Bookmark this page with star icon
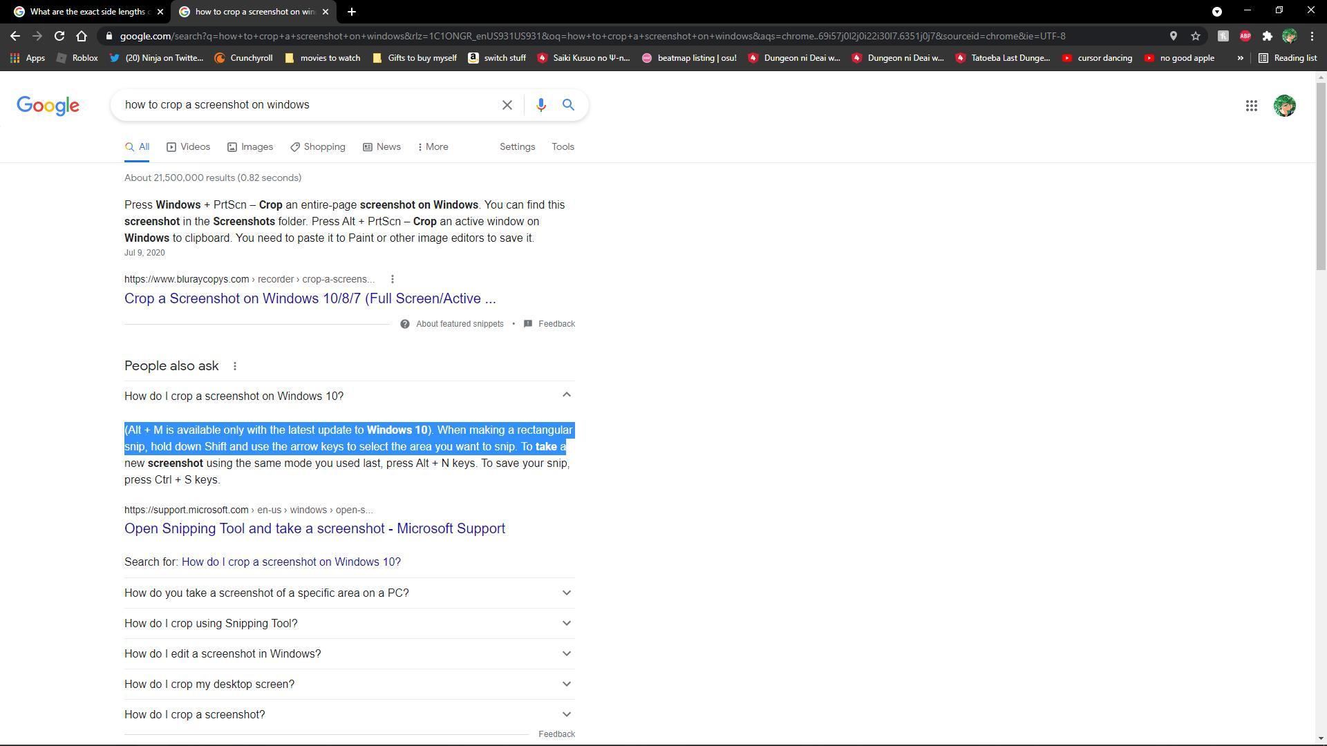 pyautogui.click(x=1196, y=36)
